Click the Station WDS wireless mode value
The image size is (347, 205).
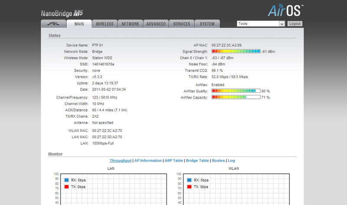point(102,58)
